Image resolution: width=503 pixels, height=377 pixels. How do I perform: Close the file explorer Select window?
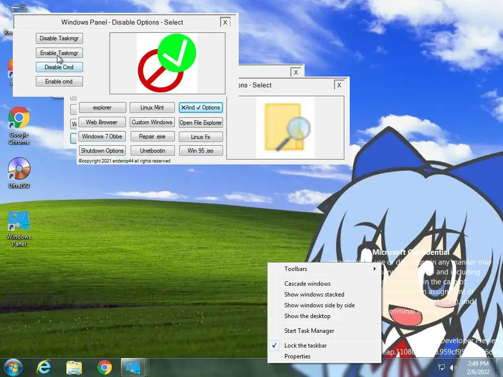click(x=339, y=85)
